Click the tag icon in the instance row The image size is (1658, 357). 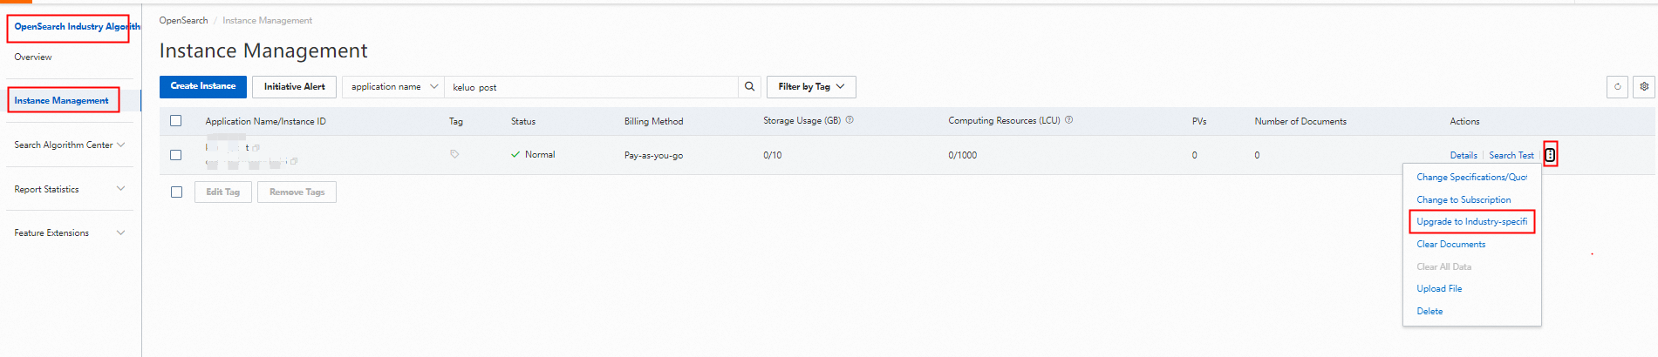point(454,154)
